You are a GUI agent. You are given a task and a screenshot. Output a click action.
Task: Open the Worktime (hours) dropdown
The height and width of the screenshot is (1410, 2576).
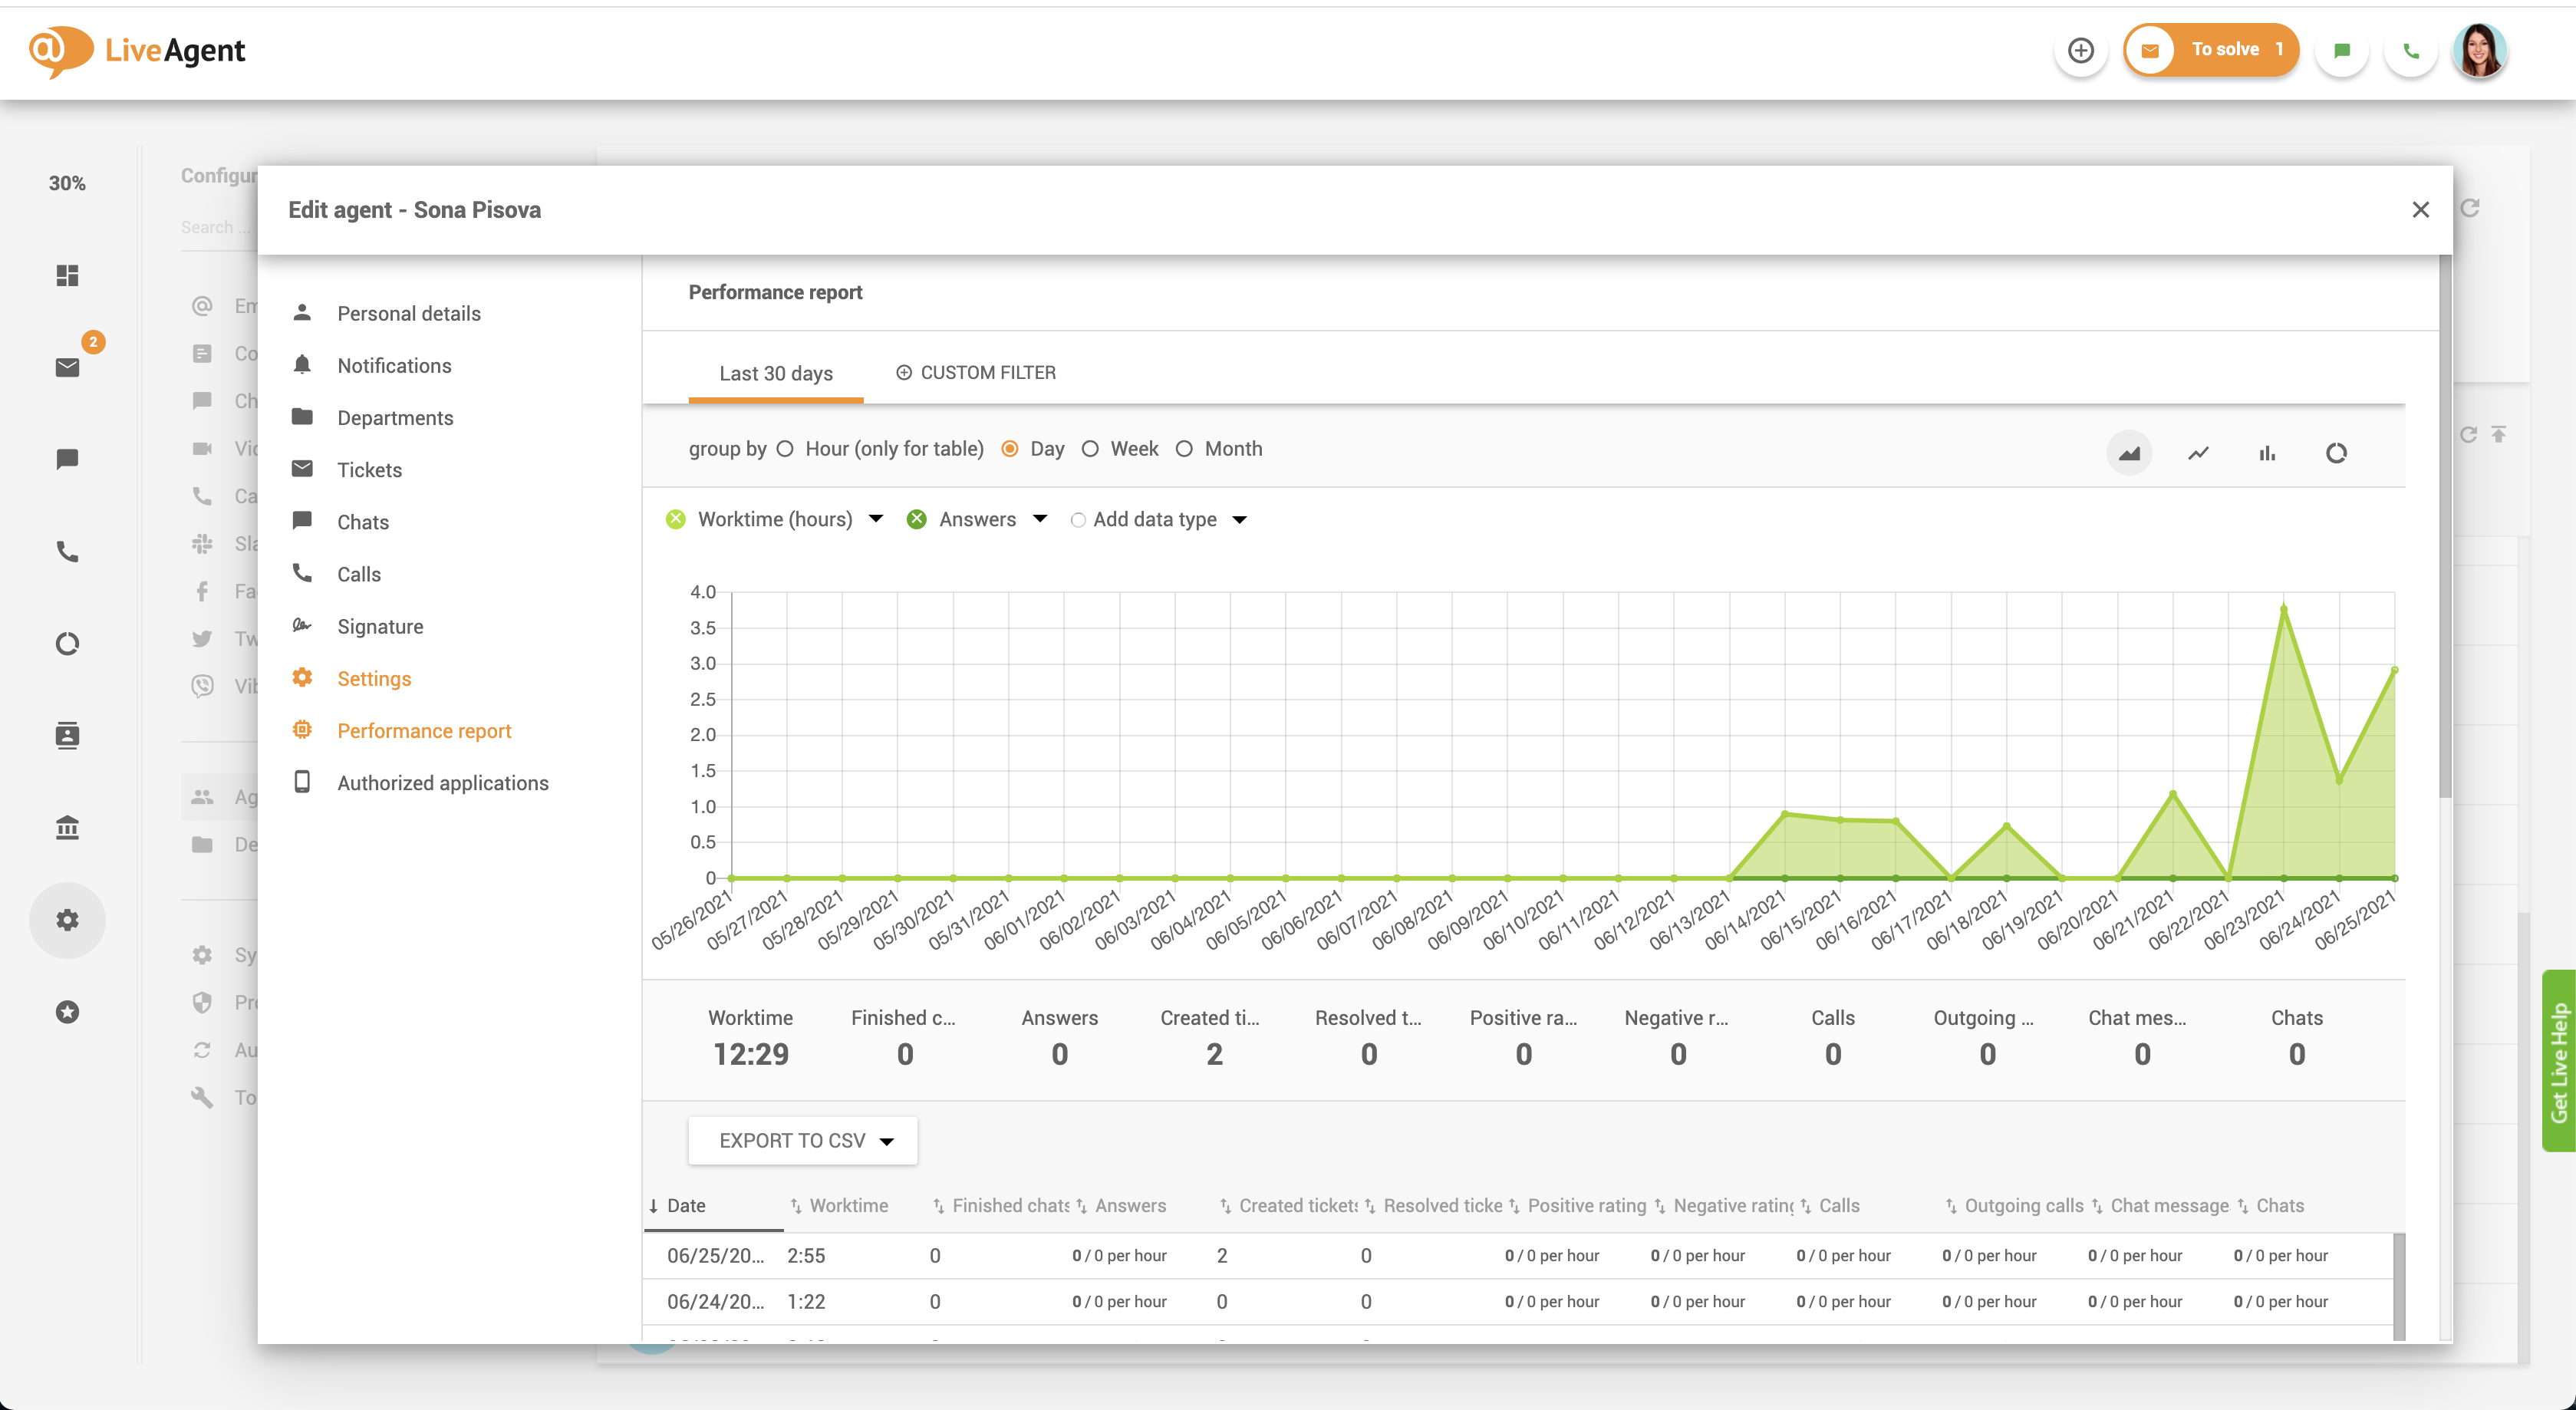(877, 519)
